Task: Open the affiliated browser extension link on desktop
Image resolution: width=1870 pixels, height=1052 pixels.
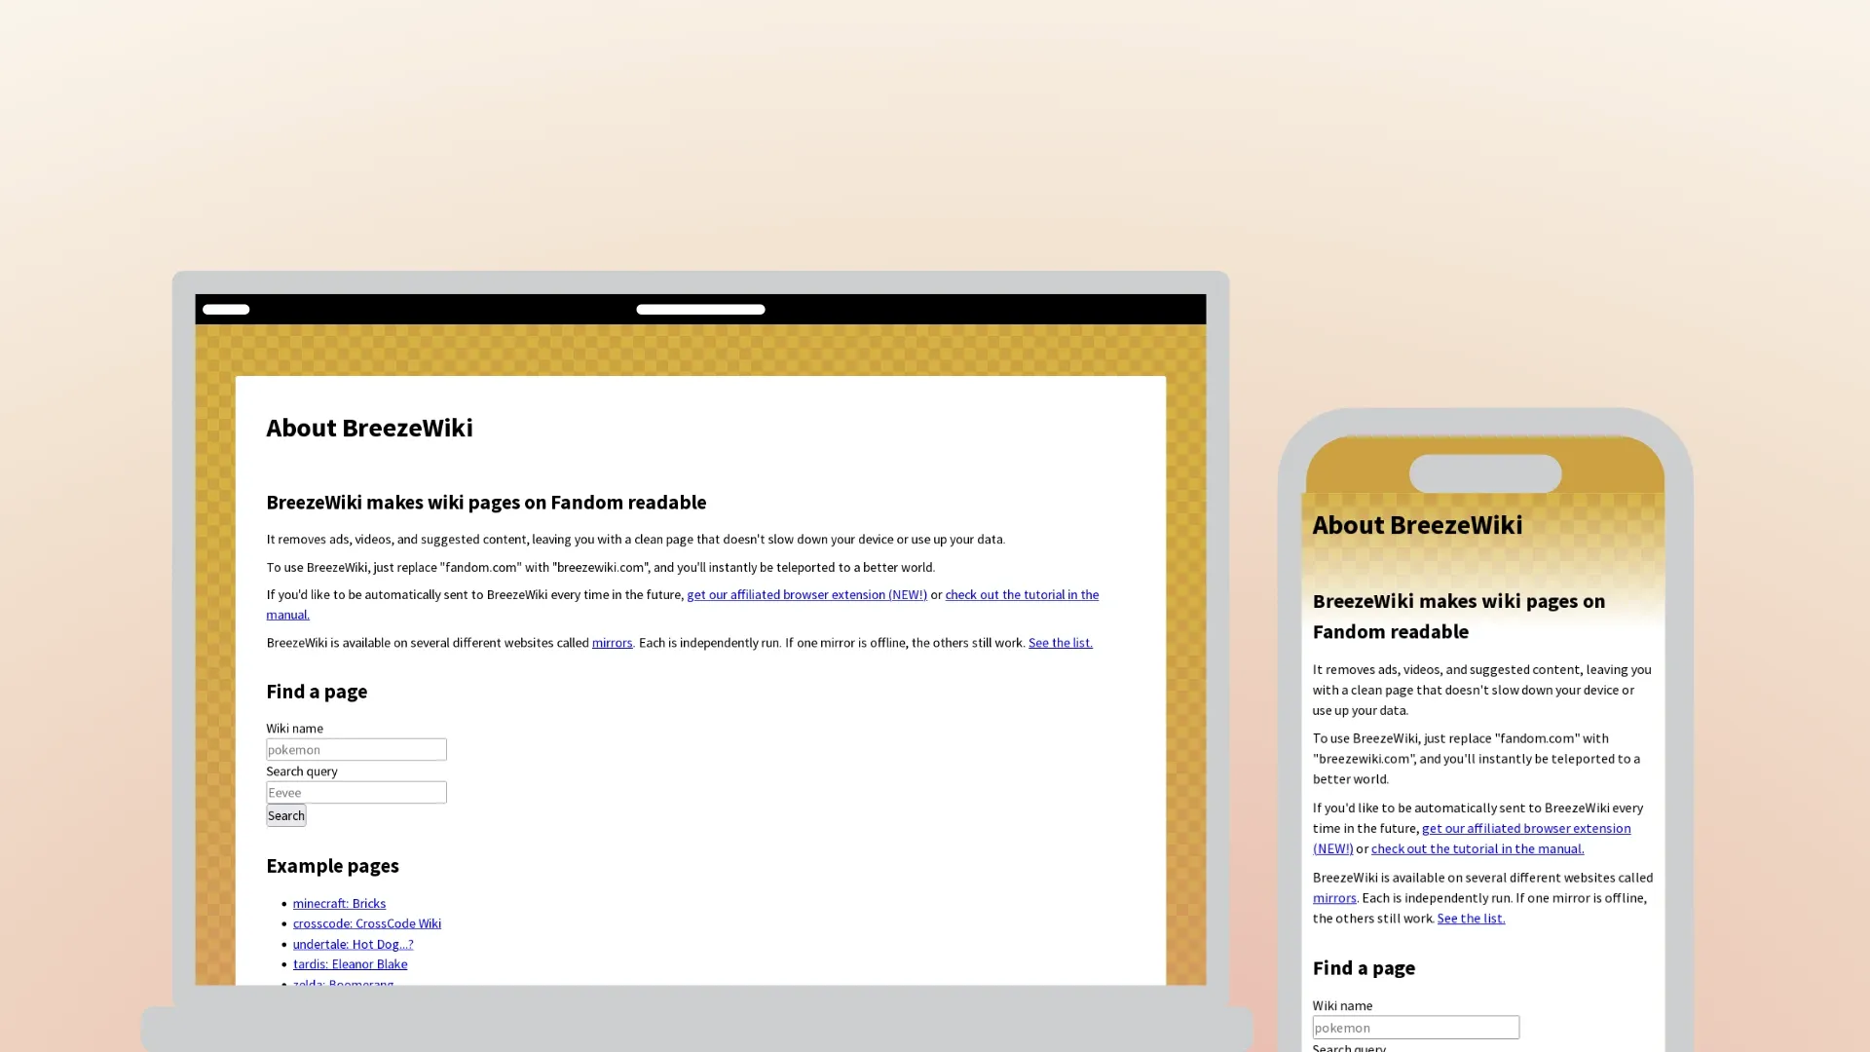Action: click(806, 594)
